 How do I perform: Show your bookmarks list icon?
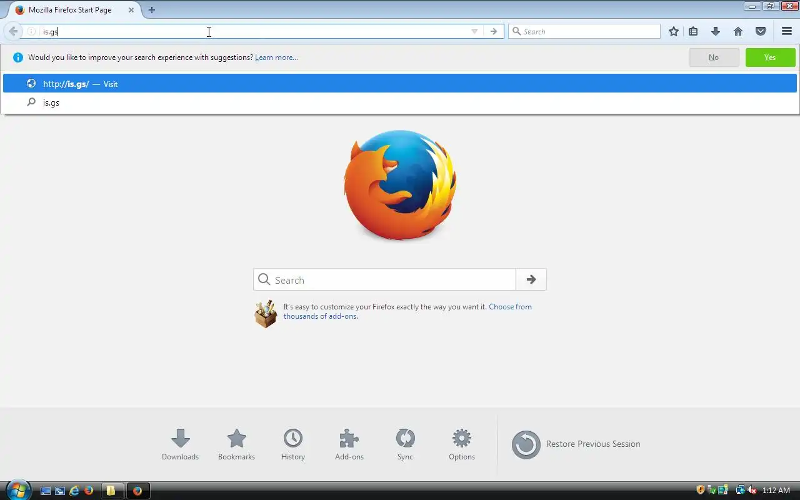(x=693, y=31)
